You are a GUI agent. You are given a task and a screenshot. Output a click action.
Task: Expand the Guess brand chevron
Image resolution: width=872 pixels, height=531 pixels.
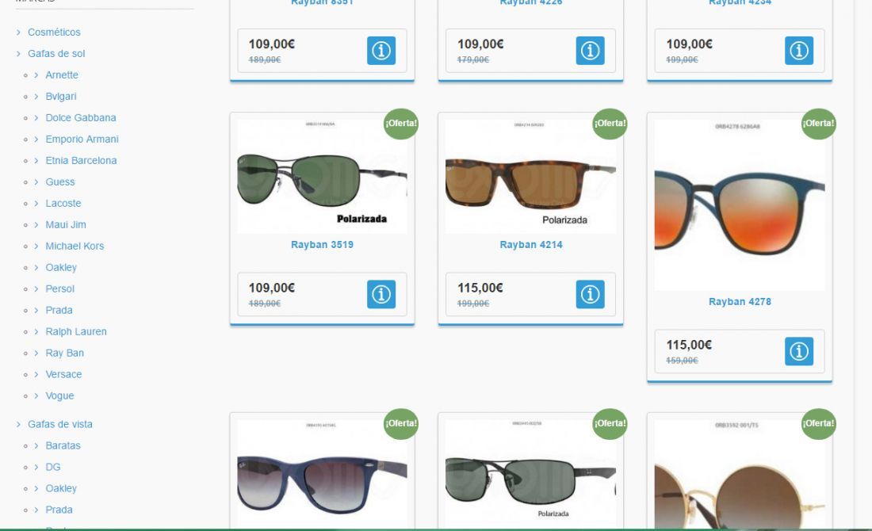click(x=36, y=182)
